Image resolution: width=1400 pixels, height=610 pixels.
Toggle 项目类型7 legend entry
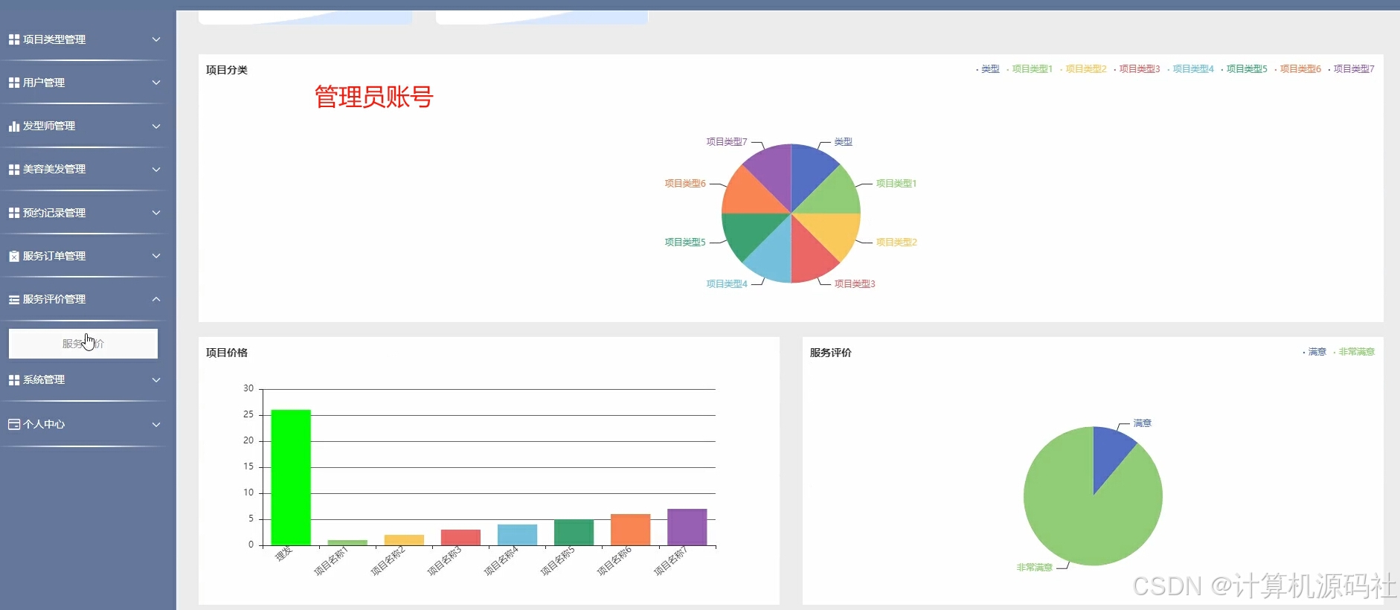(1351, 69)
